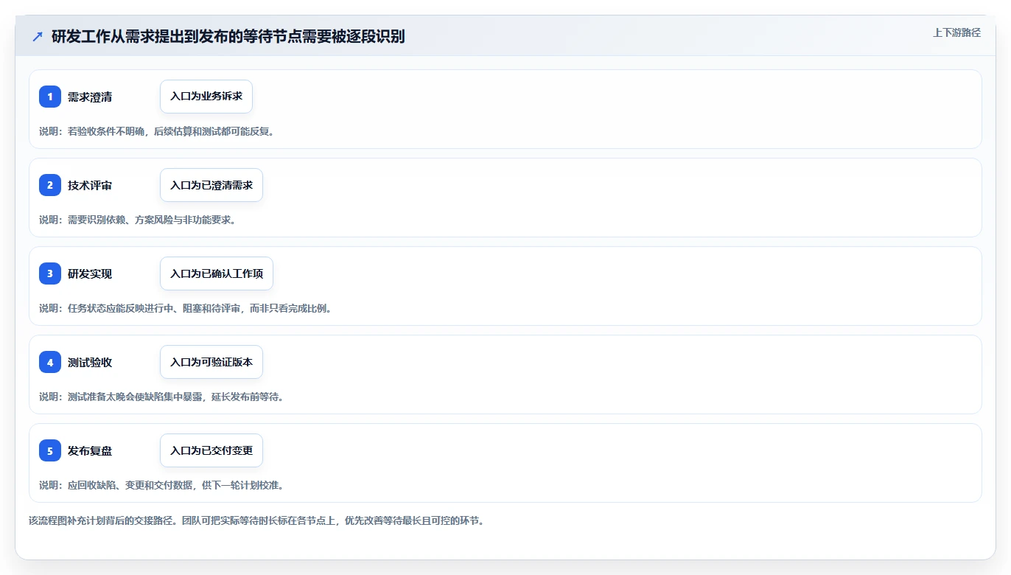The height and width of the screenshot is (575, 1011).
Task: Click the 技术评审 step title
Action: coord(90,186)
